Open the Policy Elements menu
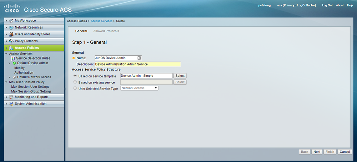Screen dimensions: 357x162 click(x=34, y=41)
